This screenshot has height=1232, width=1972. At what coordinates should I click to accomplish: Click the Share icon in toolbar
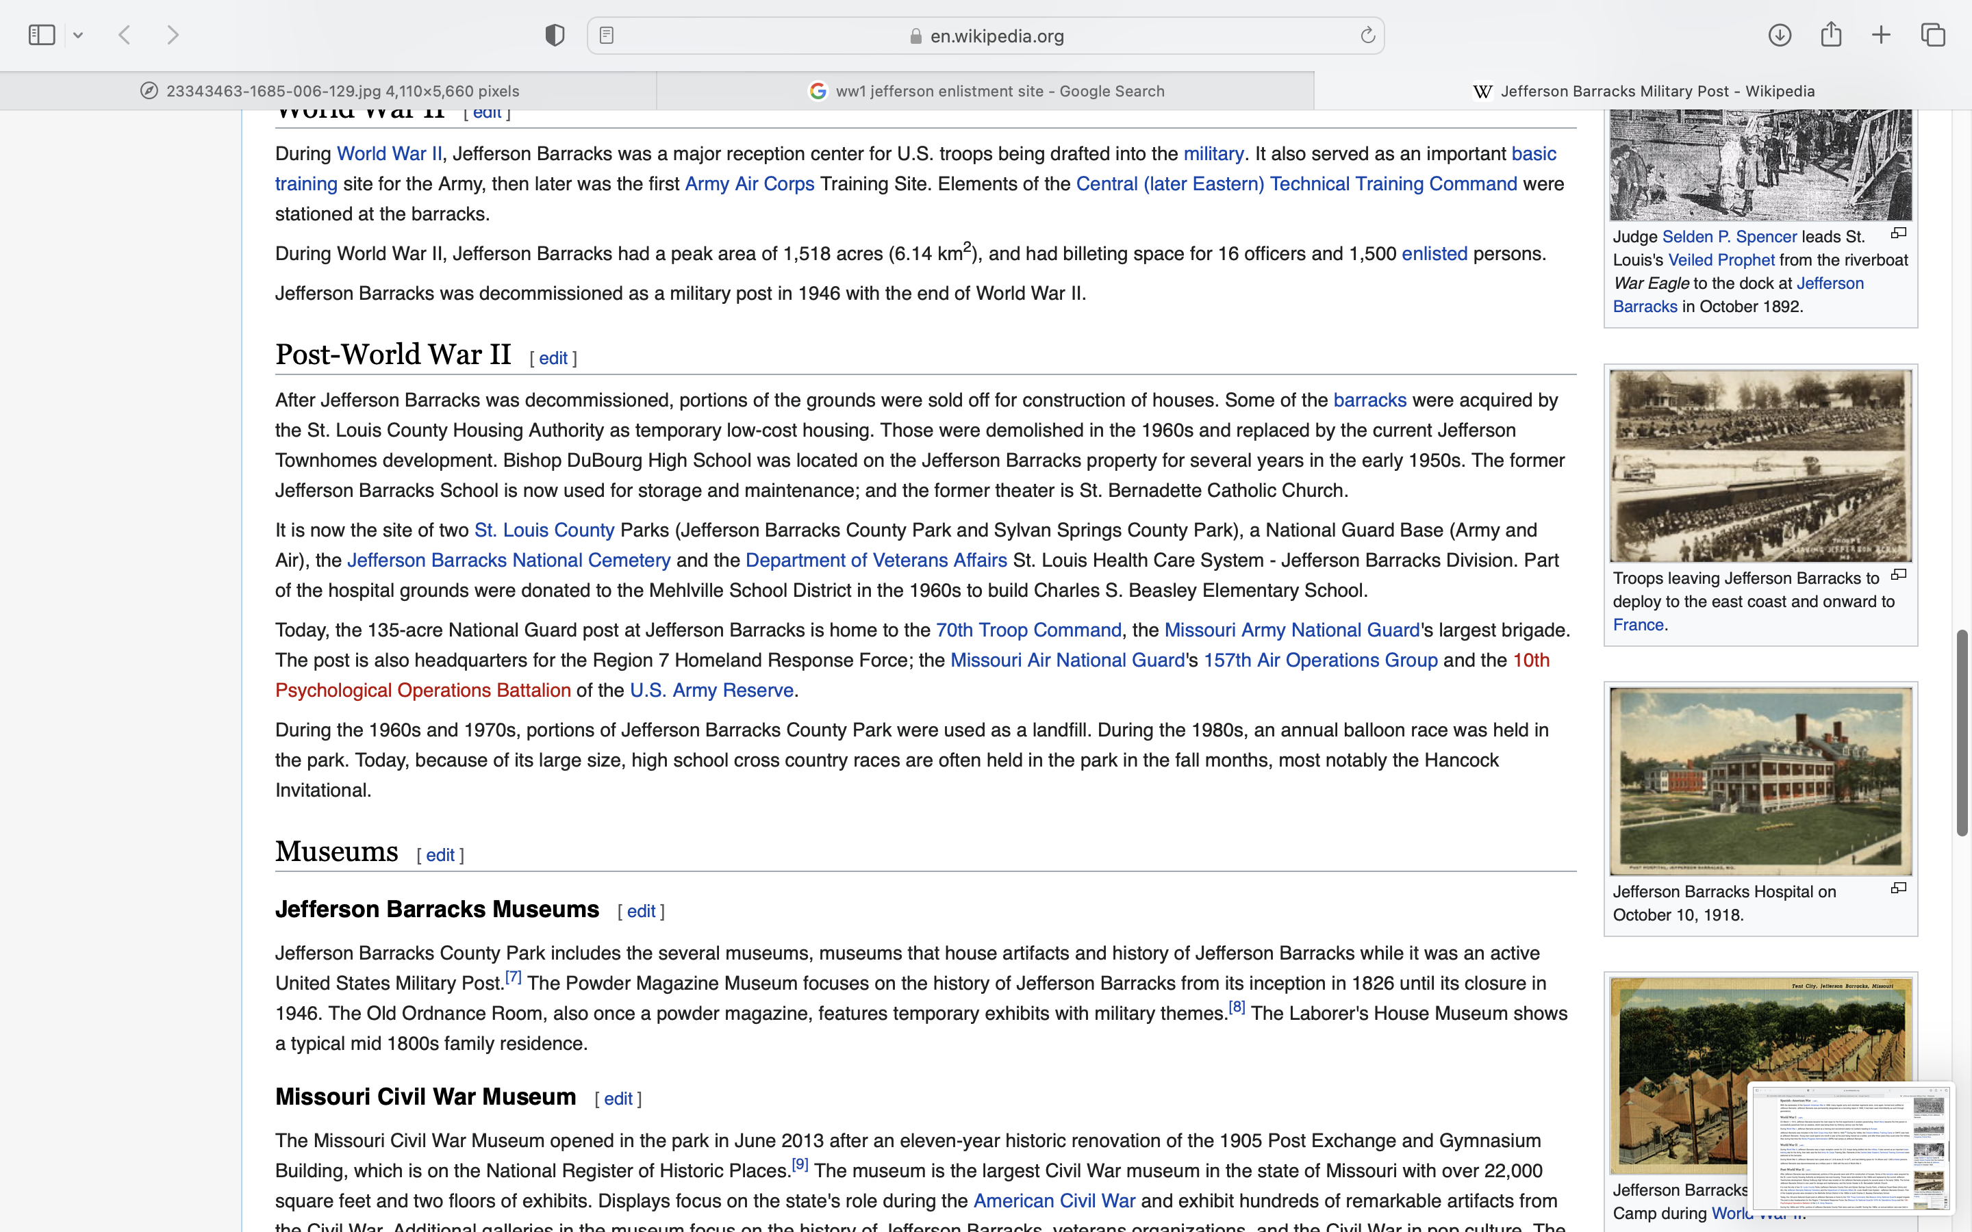tap(1831, 35)
